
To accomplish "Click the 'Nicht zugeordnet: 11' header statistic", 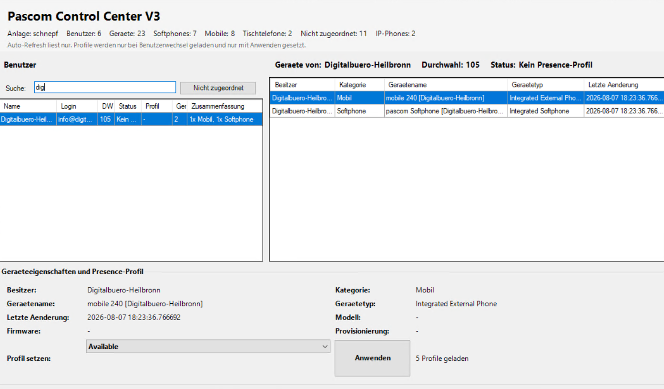I will pyautogui.click(x=334, y=34).
